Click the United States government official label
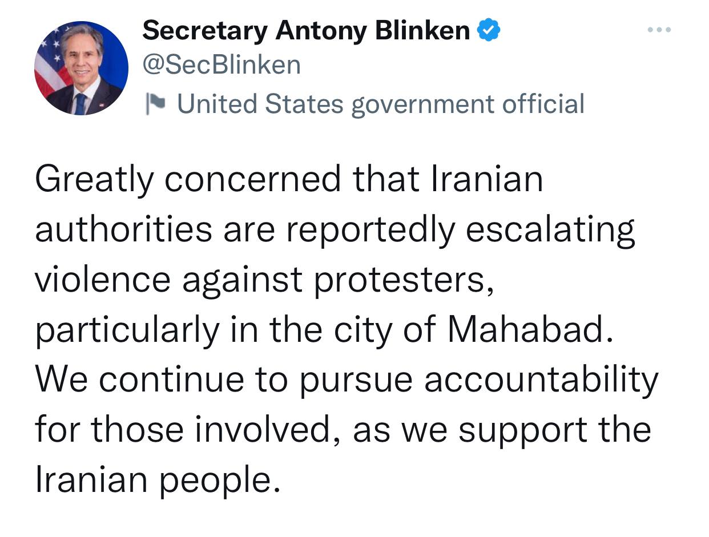This screenshot has height=537, width=709. tap(381, 104)
